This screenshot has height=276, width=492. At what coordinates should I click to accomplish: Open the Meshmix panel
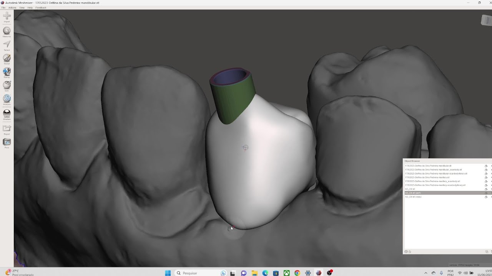7,32
